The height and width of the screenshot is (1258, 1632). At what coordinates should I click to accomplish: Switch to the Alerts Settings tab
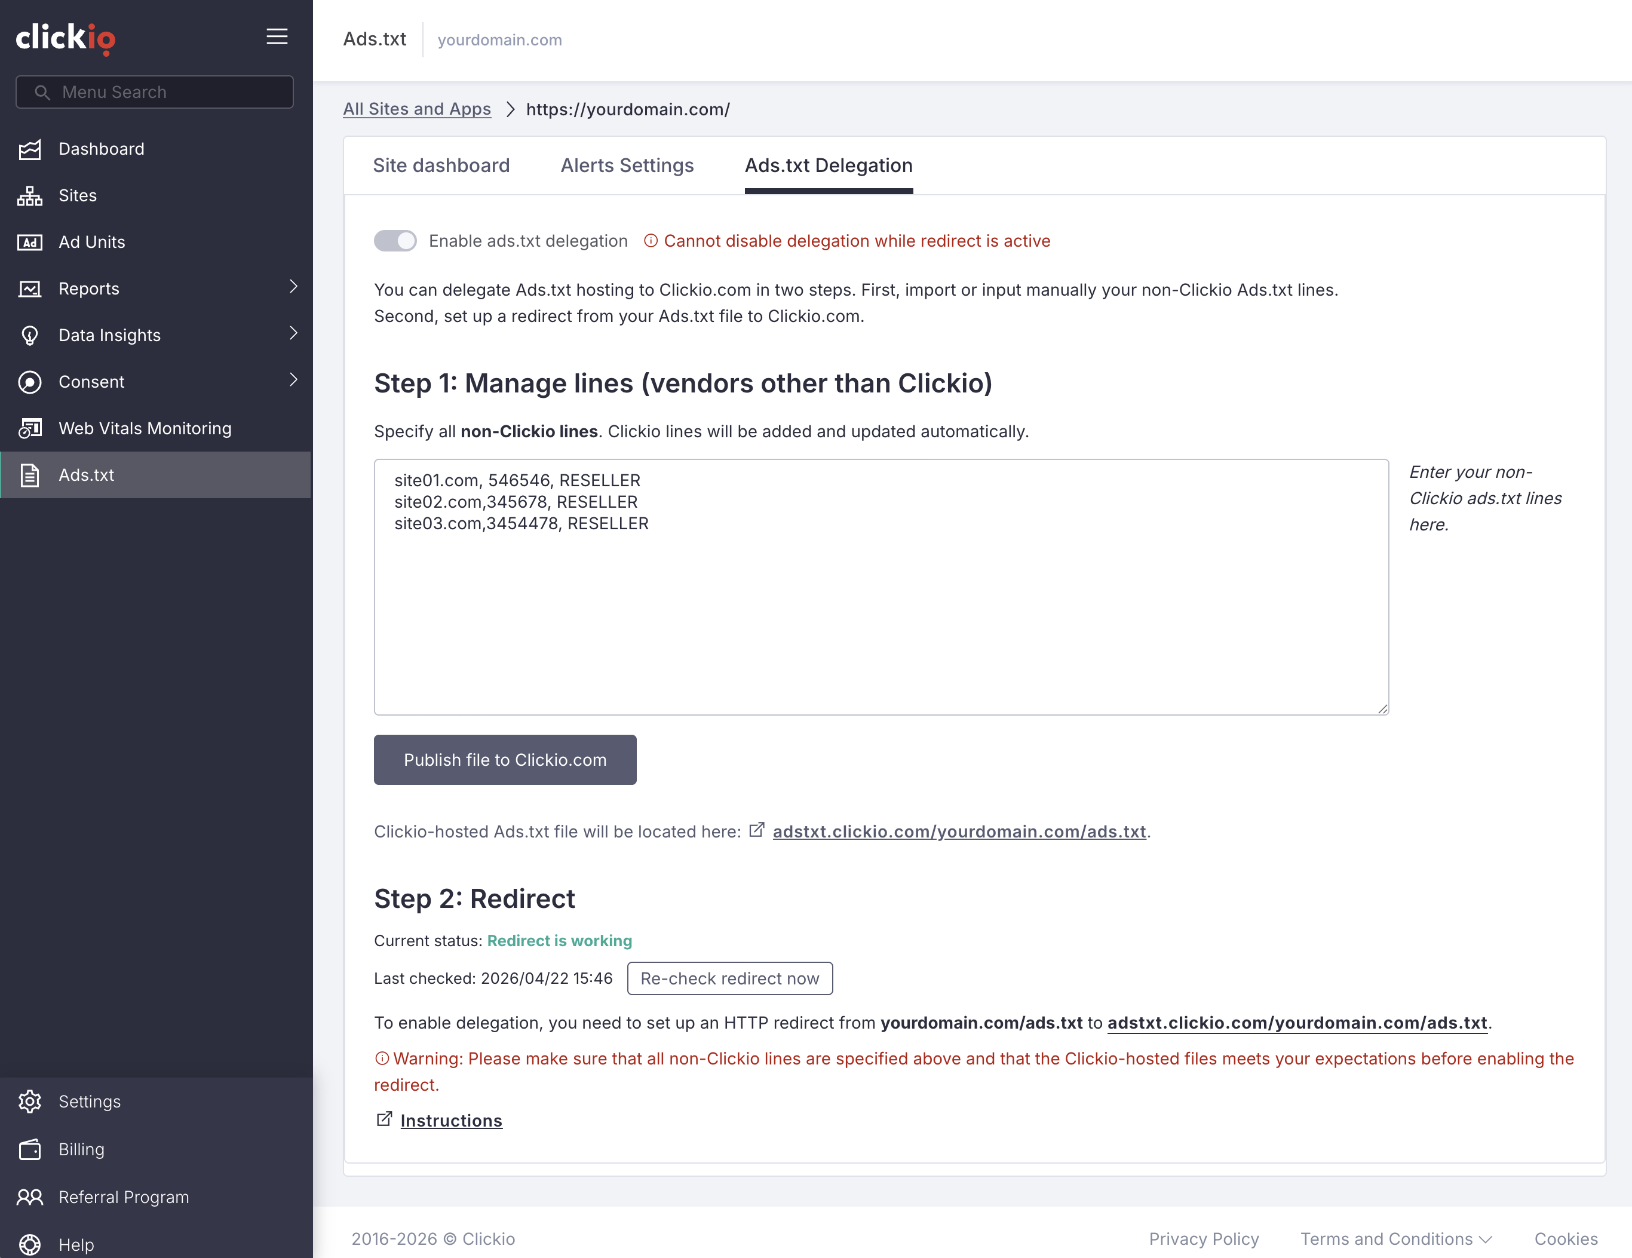627,165
